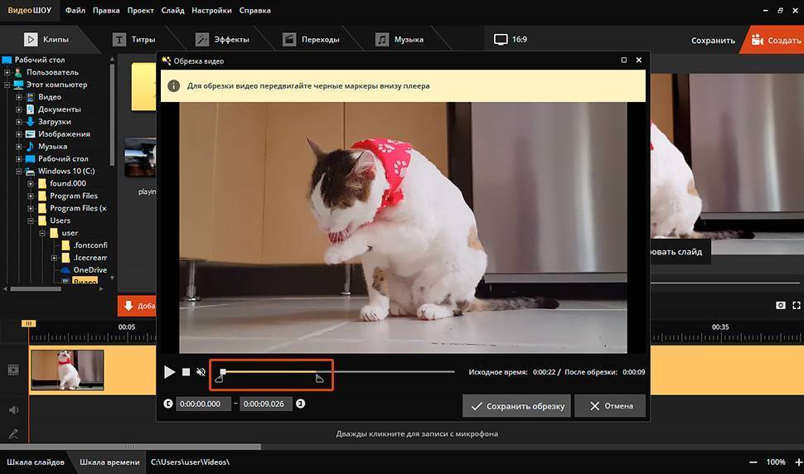Click the right trim marker on slider
The height and width of the screenshot is (474, 804).
320,380
